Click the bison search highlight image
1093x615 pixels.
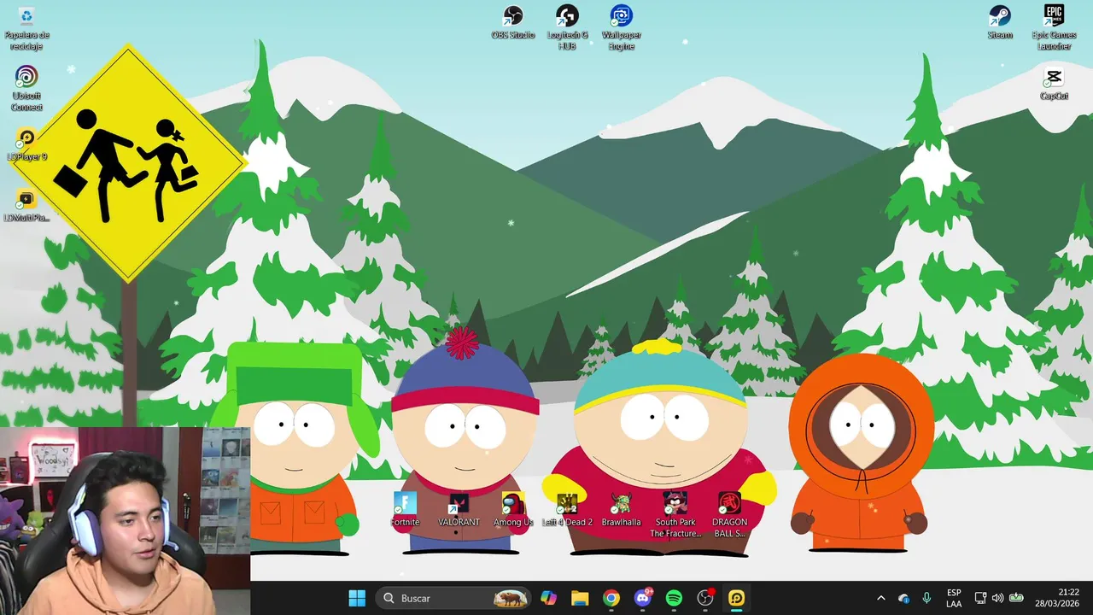pyautogui.click(x=511, y=598)
